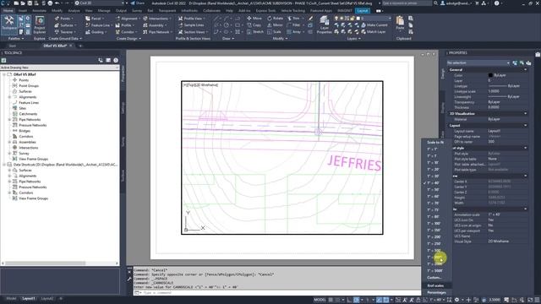Toggle grid display in status bar

[x=331, y=300]
